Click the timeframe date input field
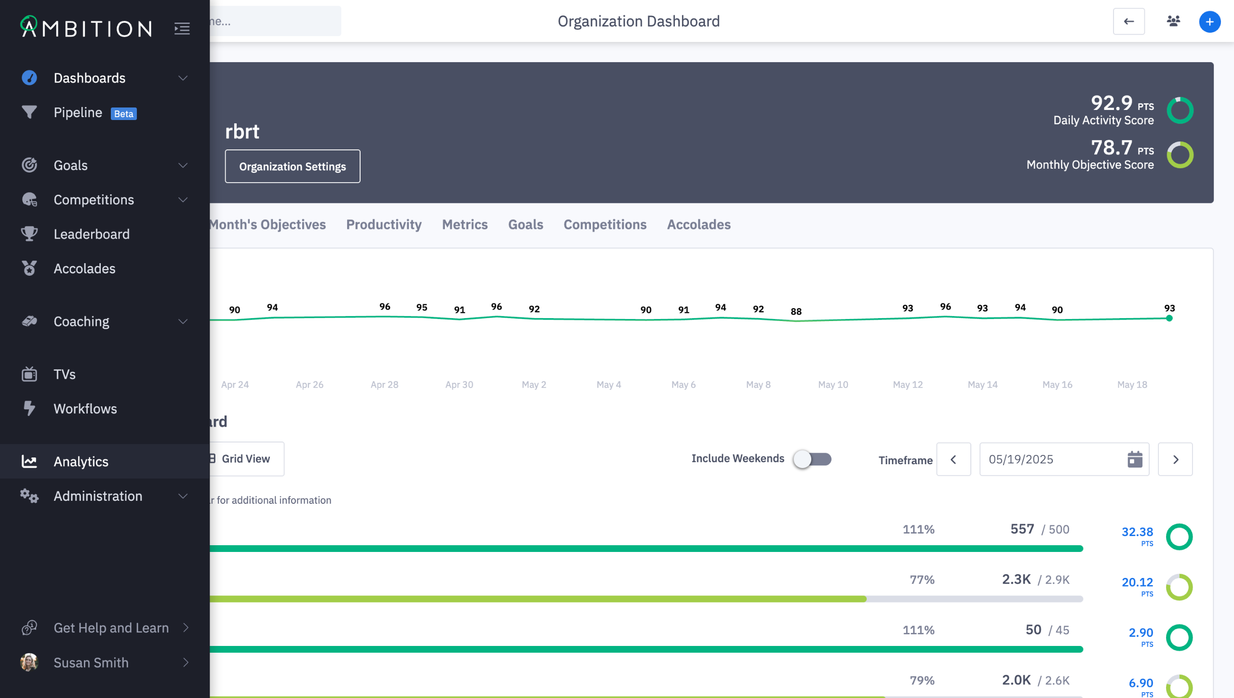Image resolution: width=1234 pixels, height=698 pixels. tap(1051, 459)
